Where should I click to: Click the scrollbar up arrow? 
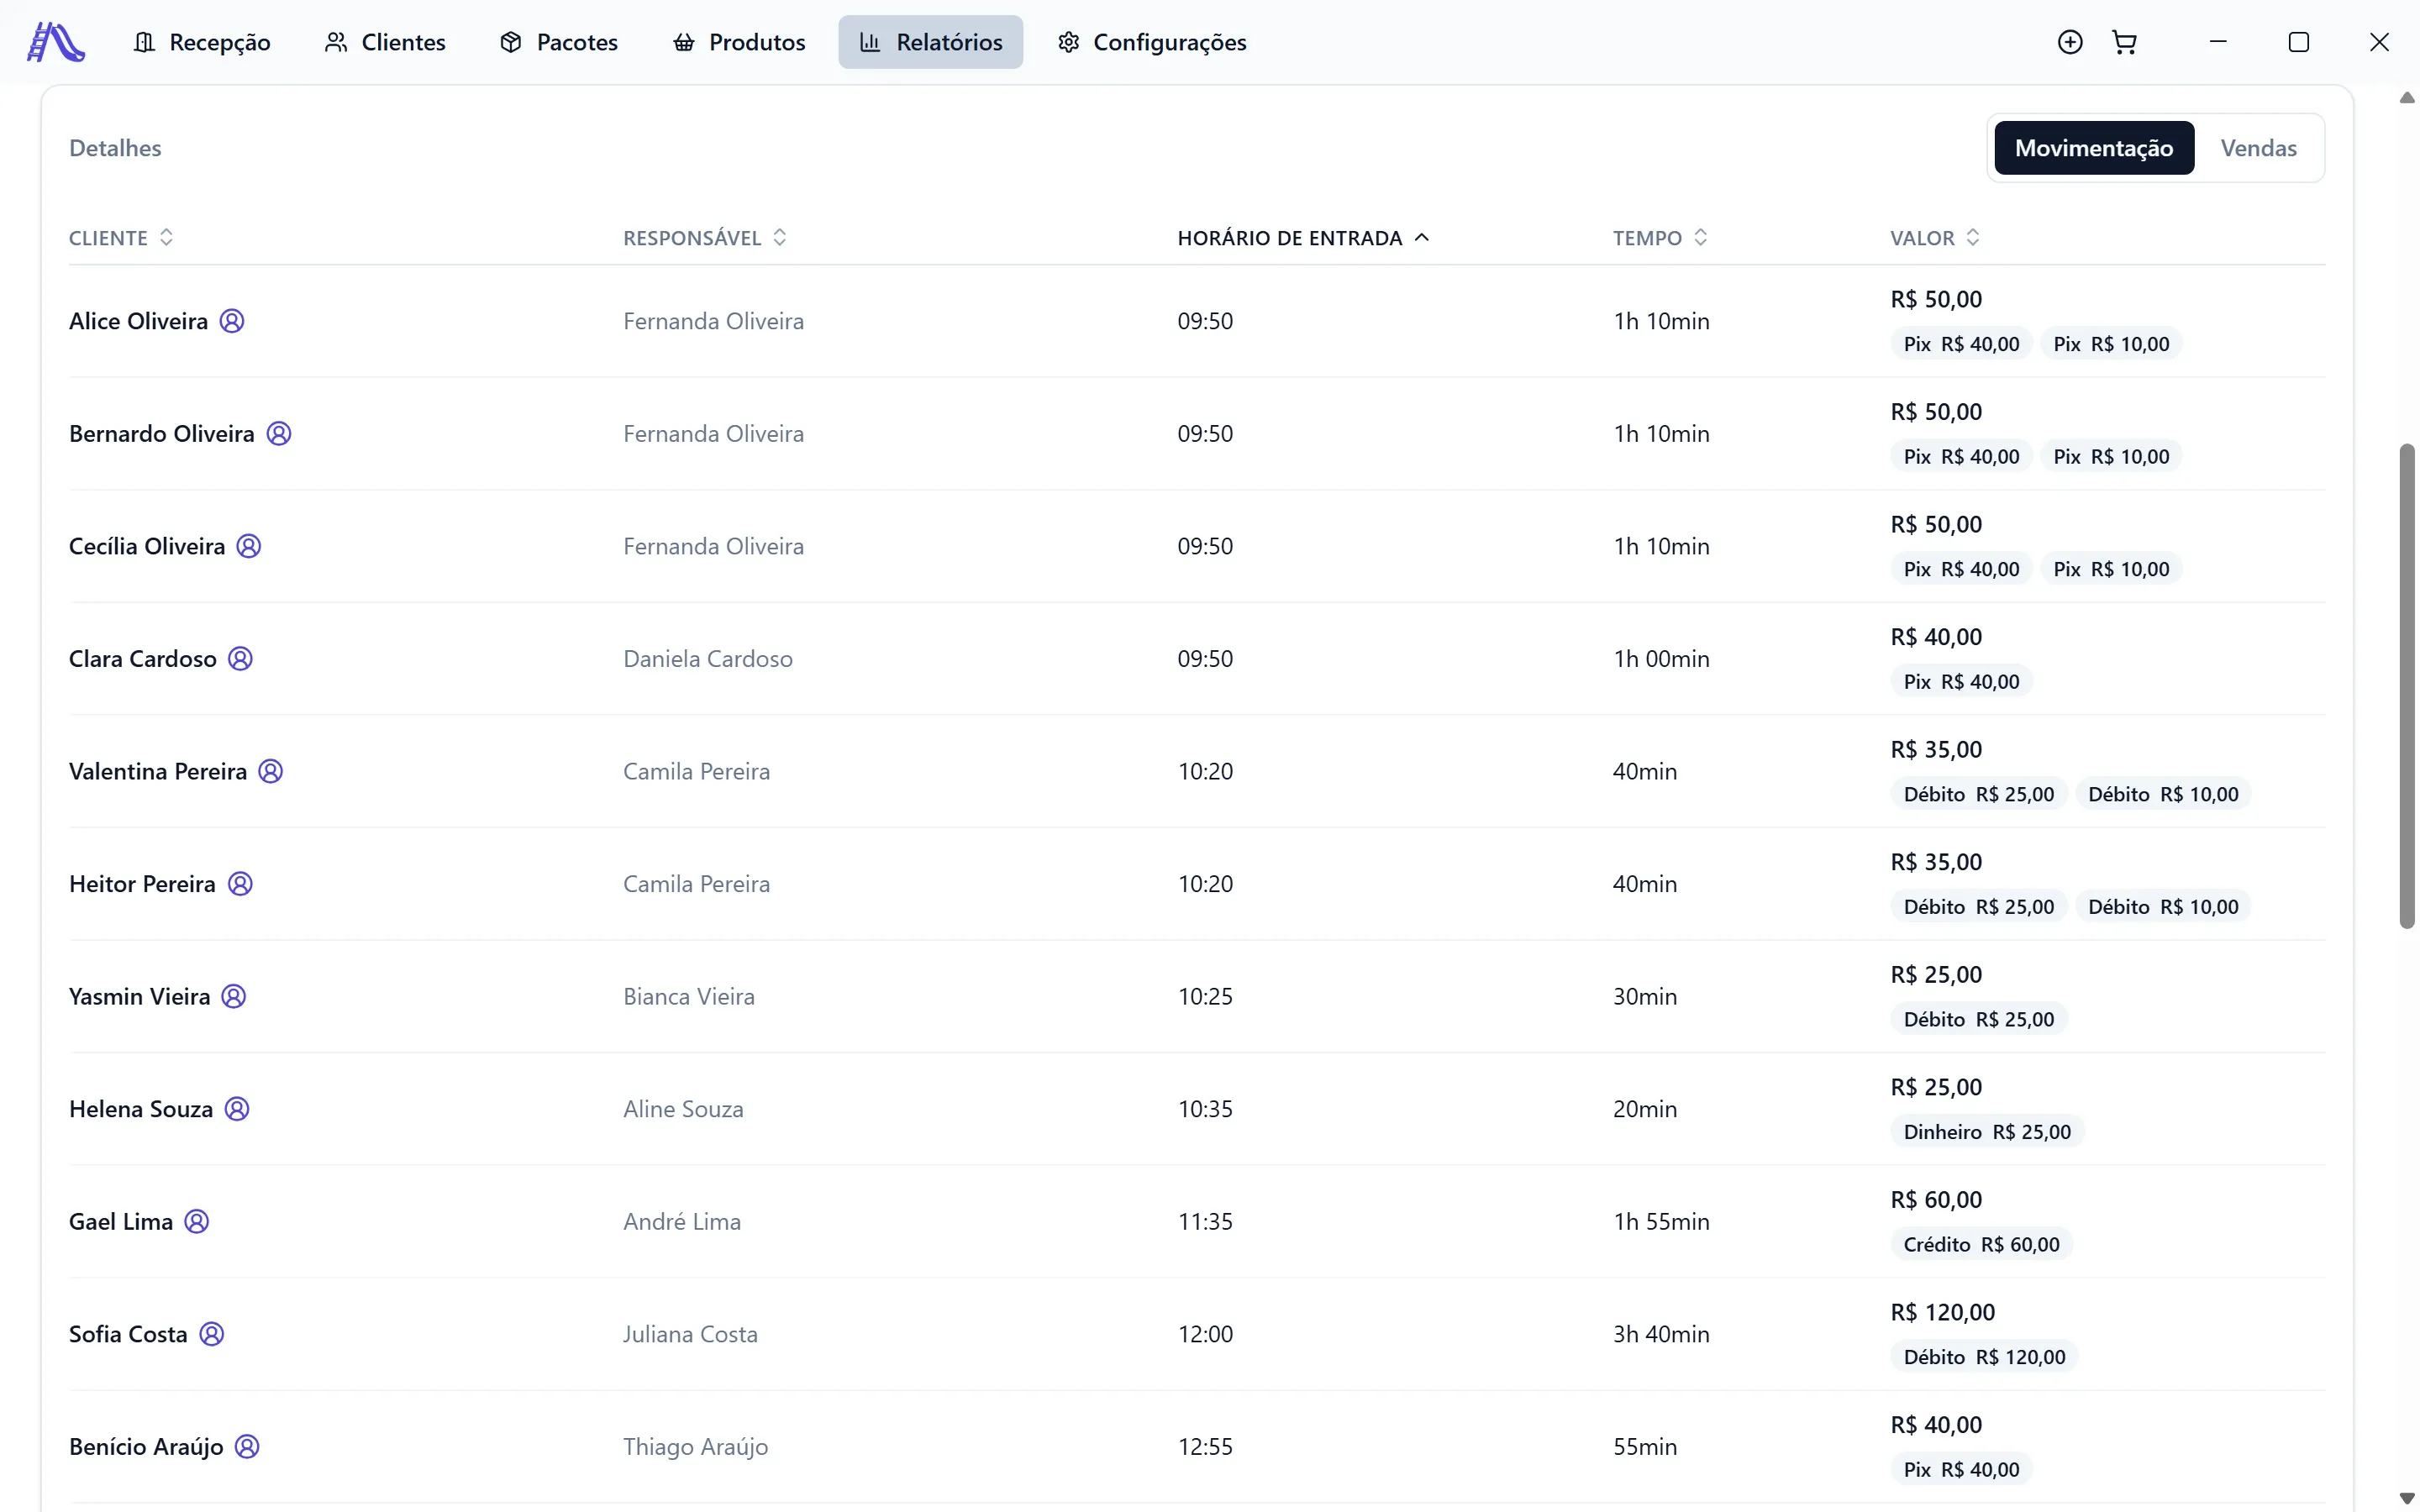pyautogui.click(x=2407, y=98)
